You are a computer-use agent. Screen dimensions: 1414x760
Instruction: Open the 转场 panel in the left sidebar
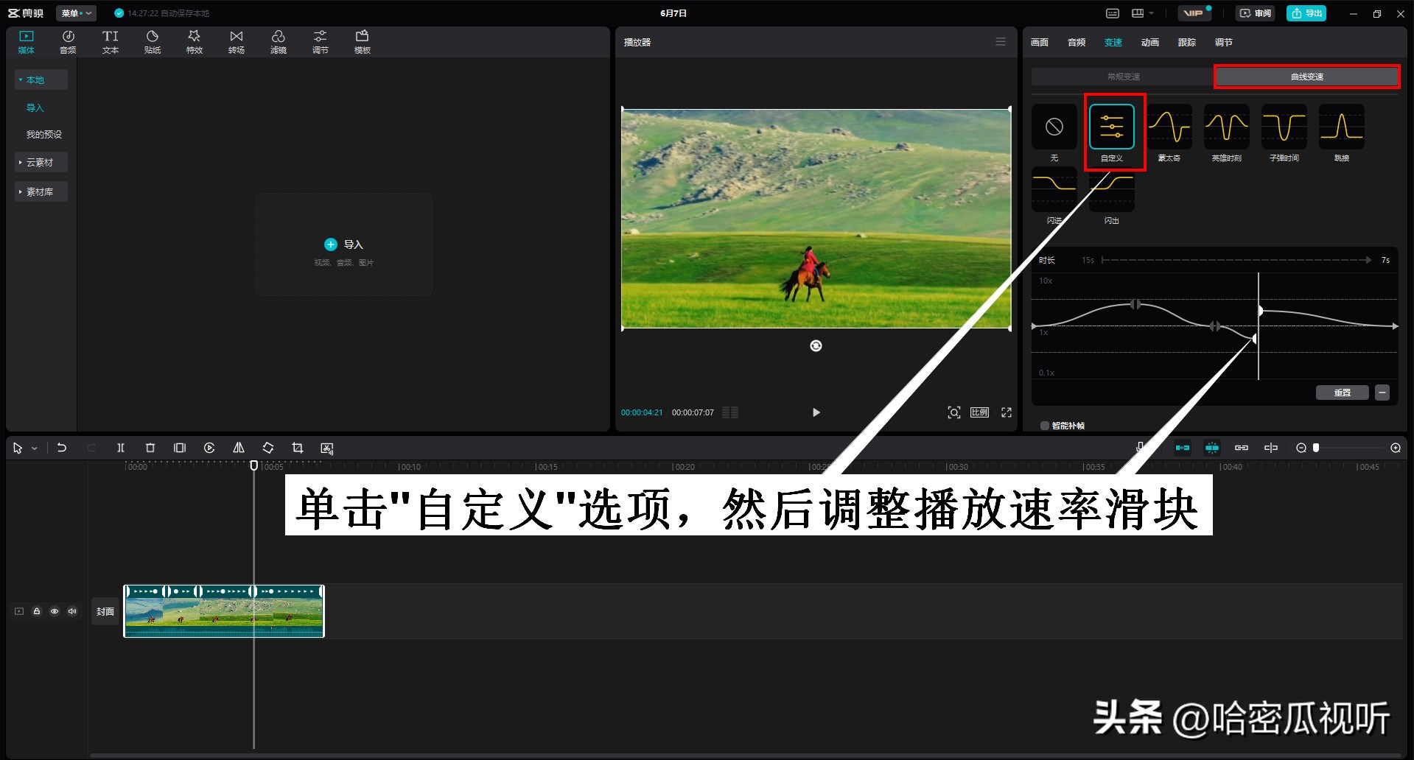tap(236, 41)
